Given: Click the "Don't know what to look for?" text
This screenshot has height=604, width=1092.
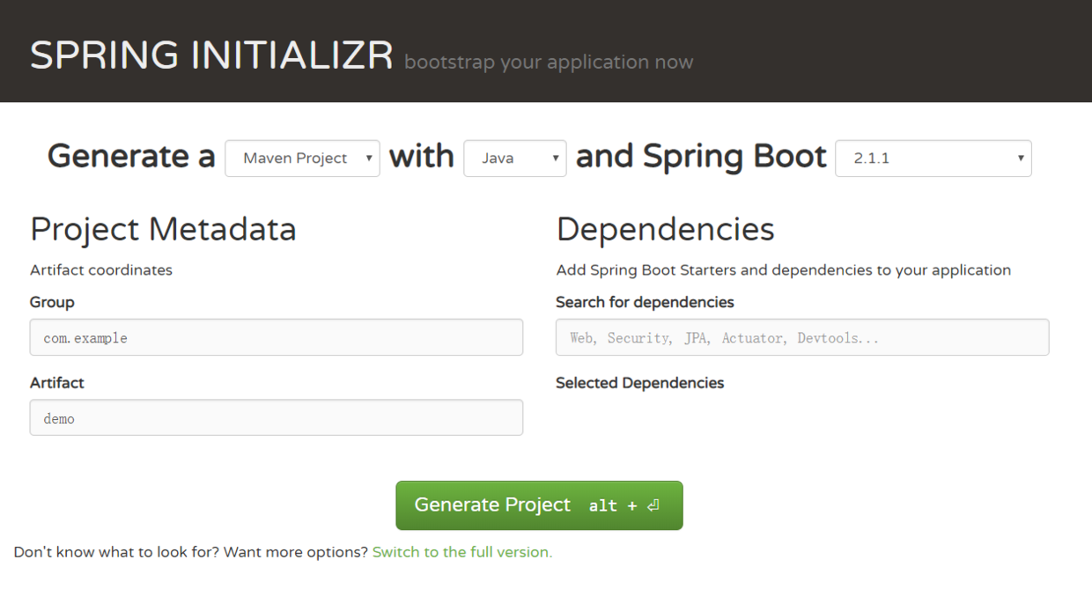Looking at the screenshot, I should pos(117,552).
